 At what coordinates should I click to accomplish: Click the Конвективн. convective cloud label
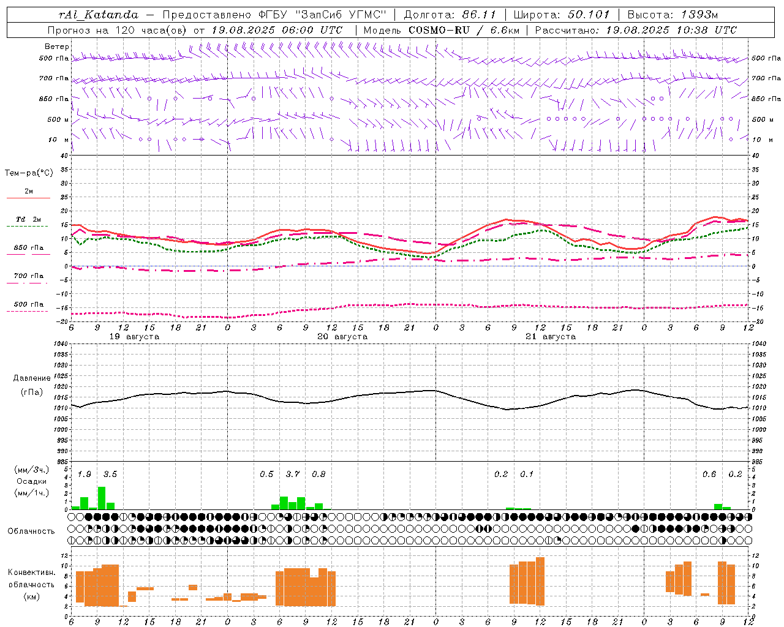(x=31, y=573)
